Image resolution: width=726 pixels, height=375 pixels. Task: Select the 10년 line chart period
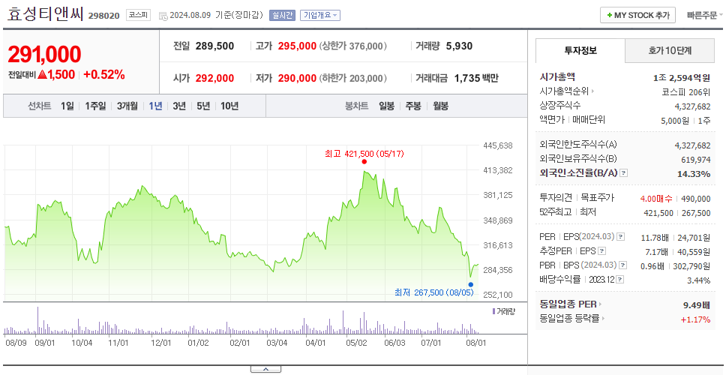[x=229, y=106]
